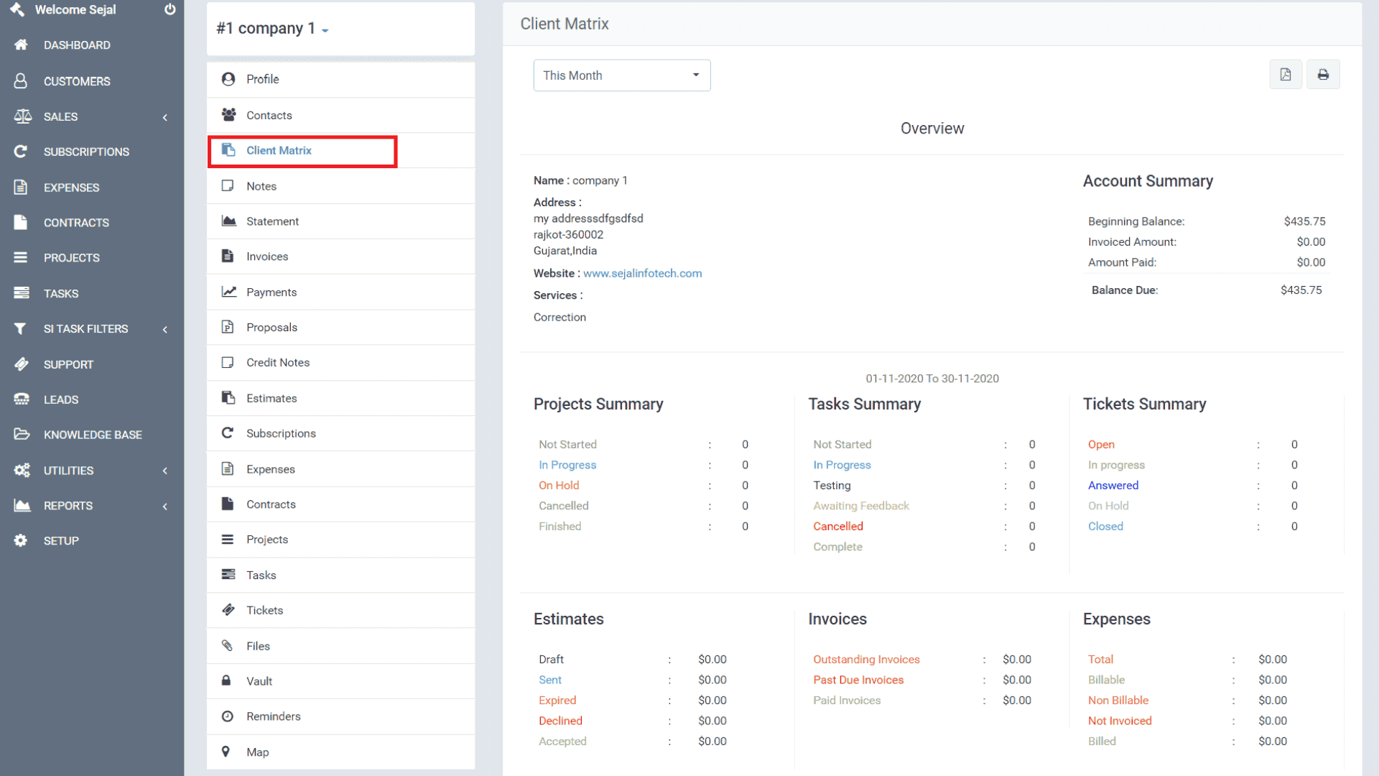The width and height of the screenshot is (1379, 776).
Task: Click the logout power icon
Action: pyautogui.click(x=170, y=9)
